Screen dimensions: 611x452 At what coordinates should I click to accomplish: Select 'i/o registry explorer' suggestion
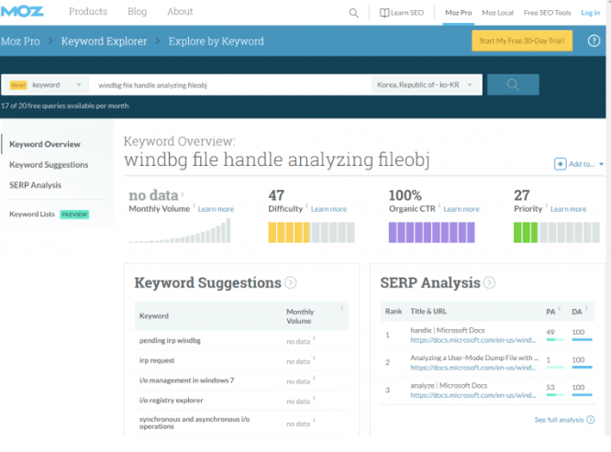[171, 401]
